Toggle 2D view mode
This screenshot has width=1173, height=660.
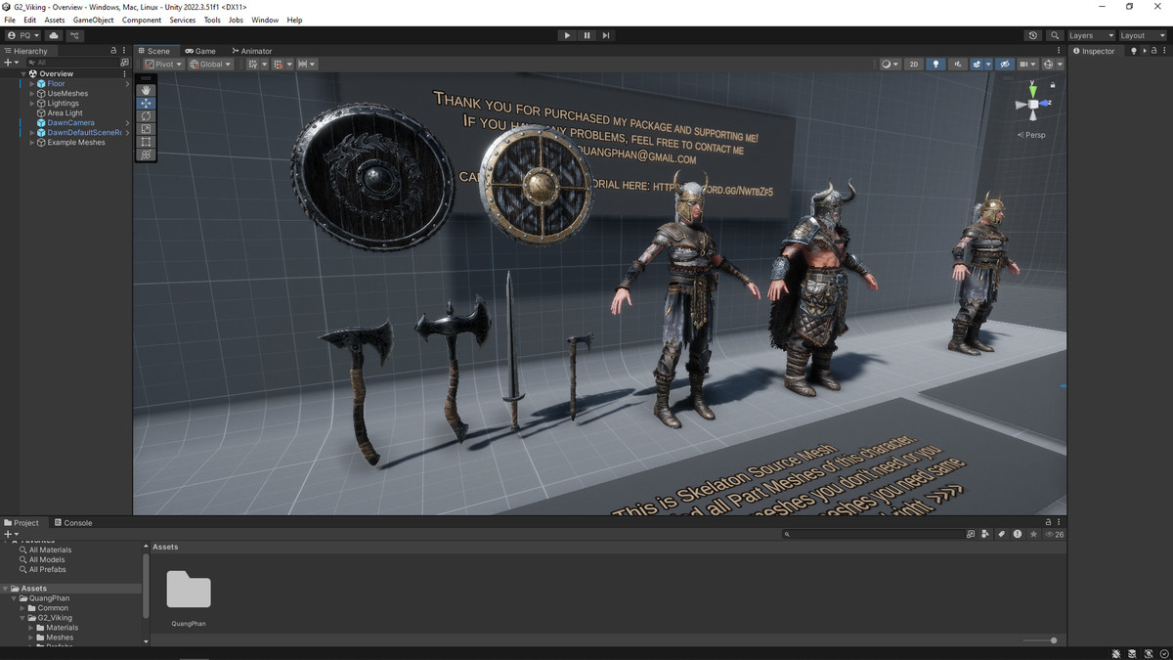pos(914,65)
